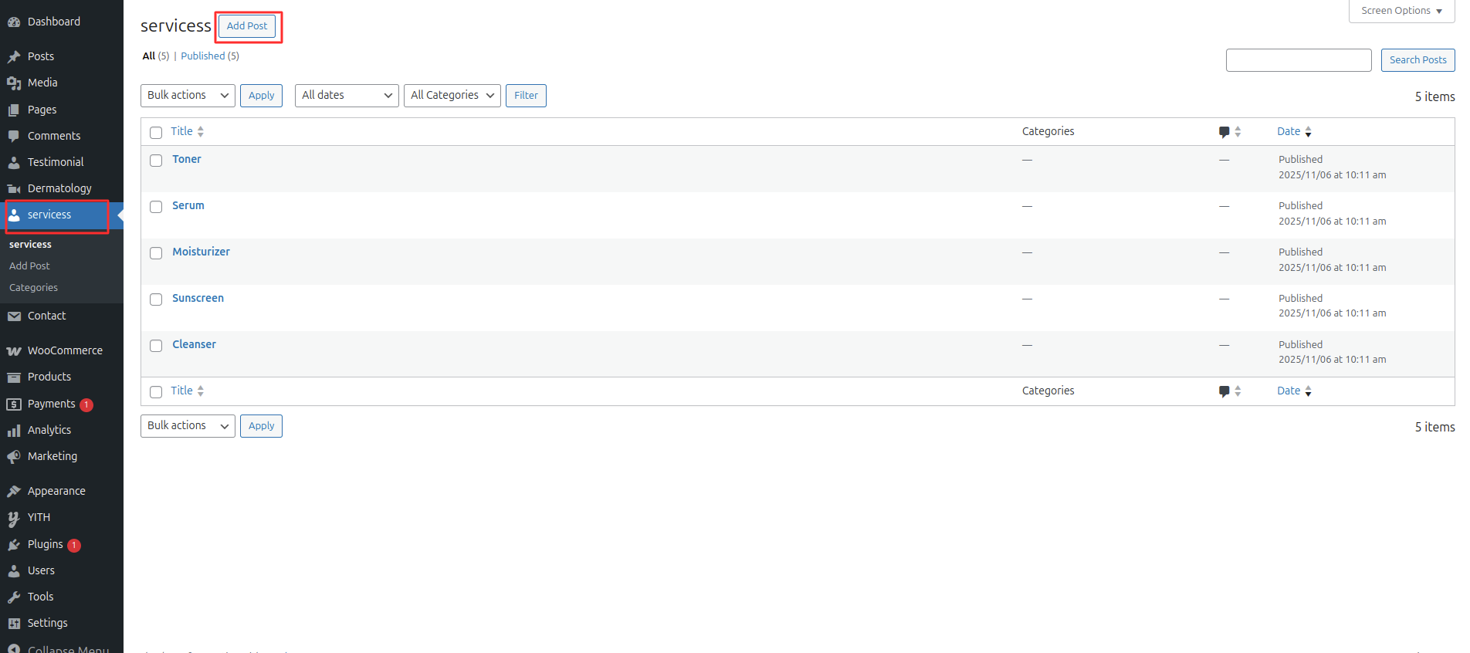Click the Payments dollar icon
Screen dimensions: 1470x653
click(14, 404)
